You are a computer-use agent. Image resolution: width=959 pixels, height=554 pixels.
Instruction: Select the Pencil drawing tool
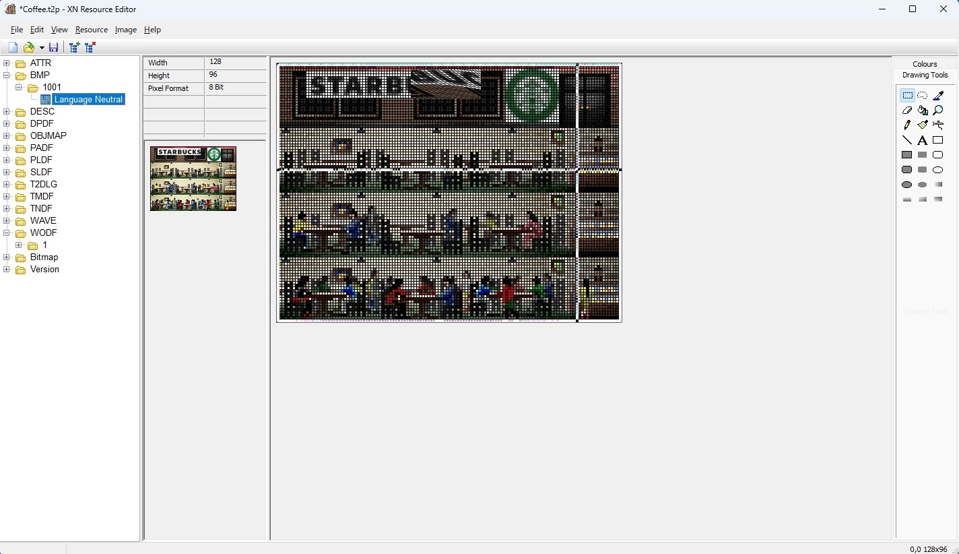coord(907,125)
